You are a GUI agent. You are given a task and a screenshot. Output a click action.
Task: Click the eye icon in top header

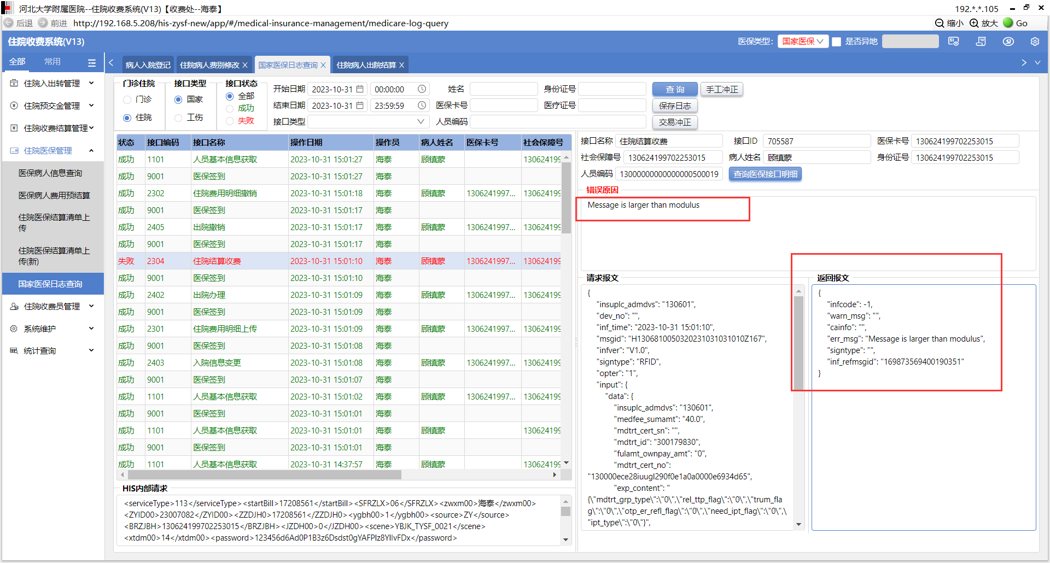tap(1008, 42)
